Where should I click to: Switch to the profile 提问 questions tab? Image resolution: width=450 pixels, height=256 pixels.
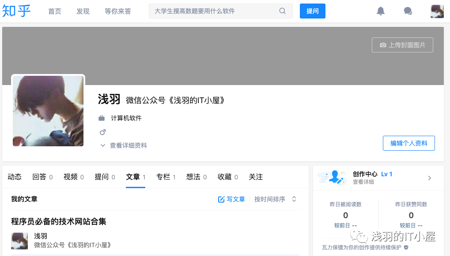tap(105, 177)
